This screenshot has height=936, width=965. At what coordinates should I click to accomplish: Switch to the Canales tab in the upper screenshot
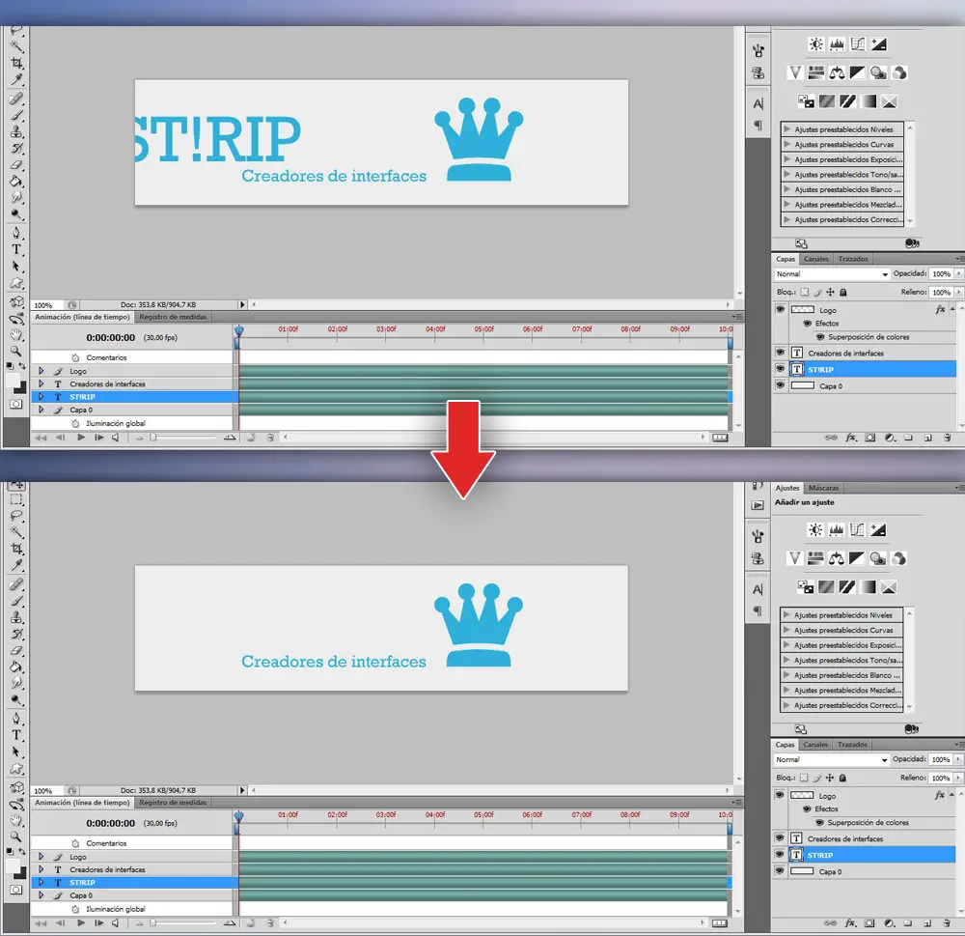point(816,259)
